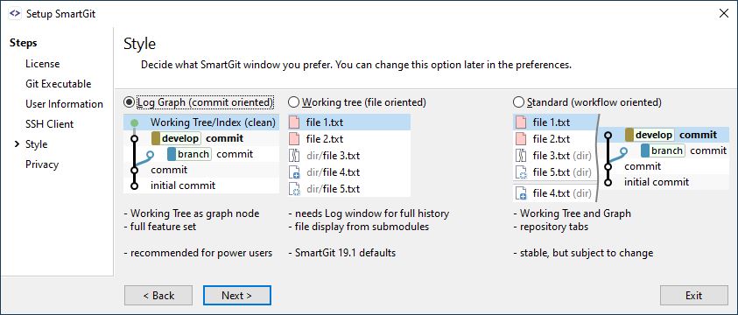Click the SmartGit logo in title bar
Screen dimensions: 738x315
[15, 14]
